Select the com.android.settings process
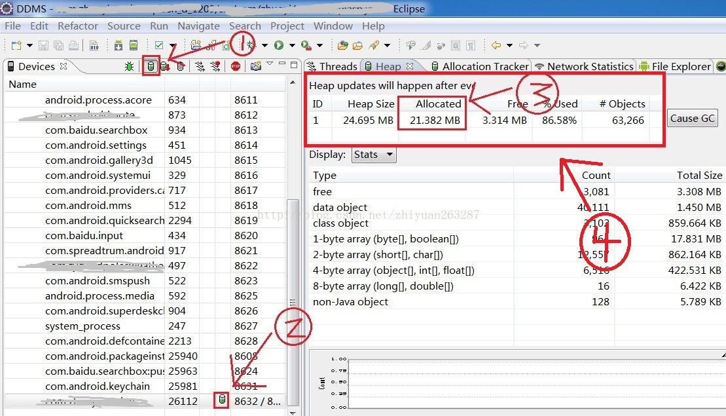 [x=145, y=145]
